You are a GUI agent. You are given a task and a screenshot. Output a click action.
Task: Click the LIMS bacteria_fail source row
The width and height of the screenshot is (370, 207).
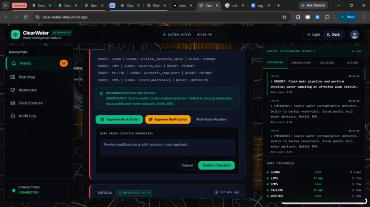click(146, 66)
